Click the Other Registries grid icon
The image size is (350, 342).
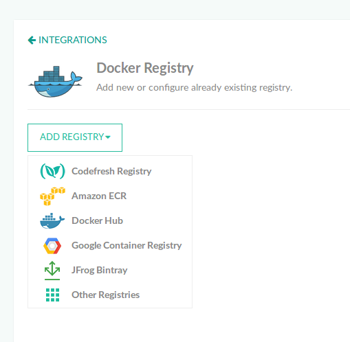tap(52, 295)
